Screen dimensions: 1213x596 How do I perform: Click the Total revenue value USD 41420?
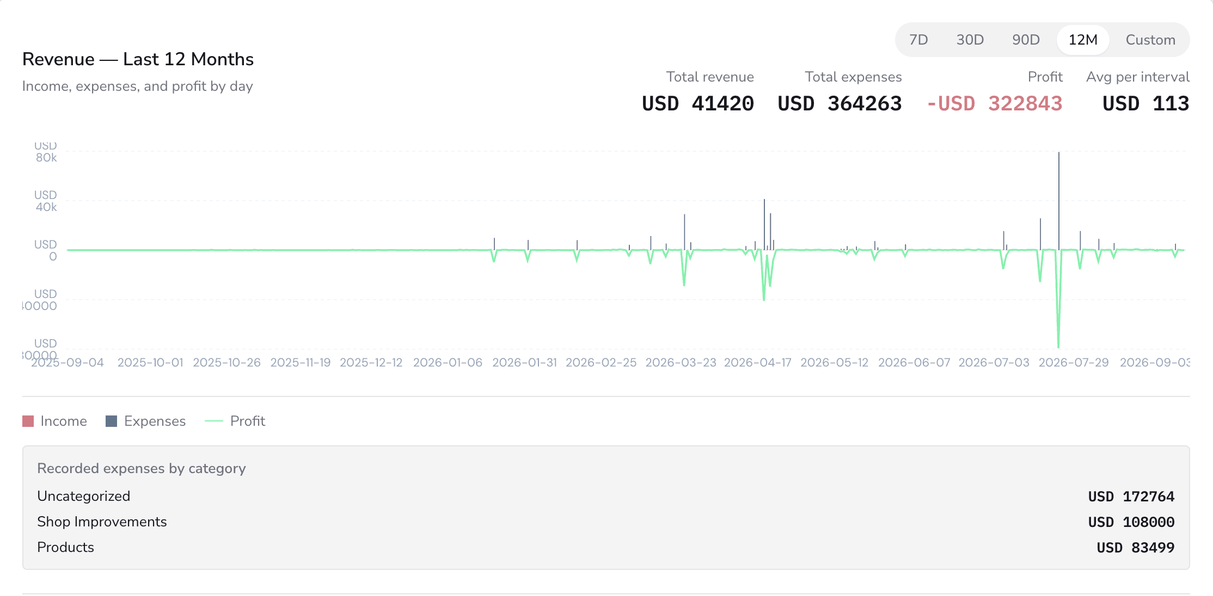(x=698, y=103)
